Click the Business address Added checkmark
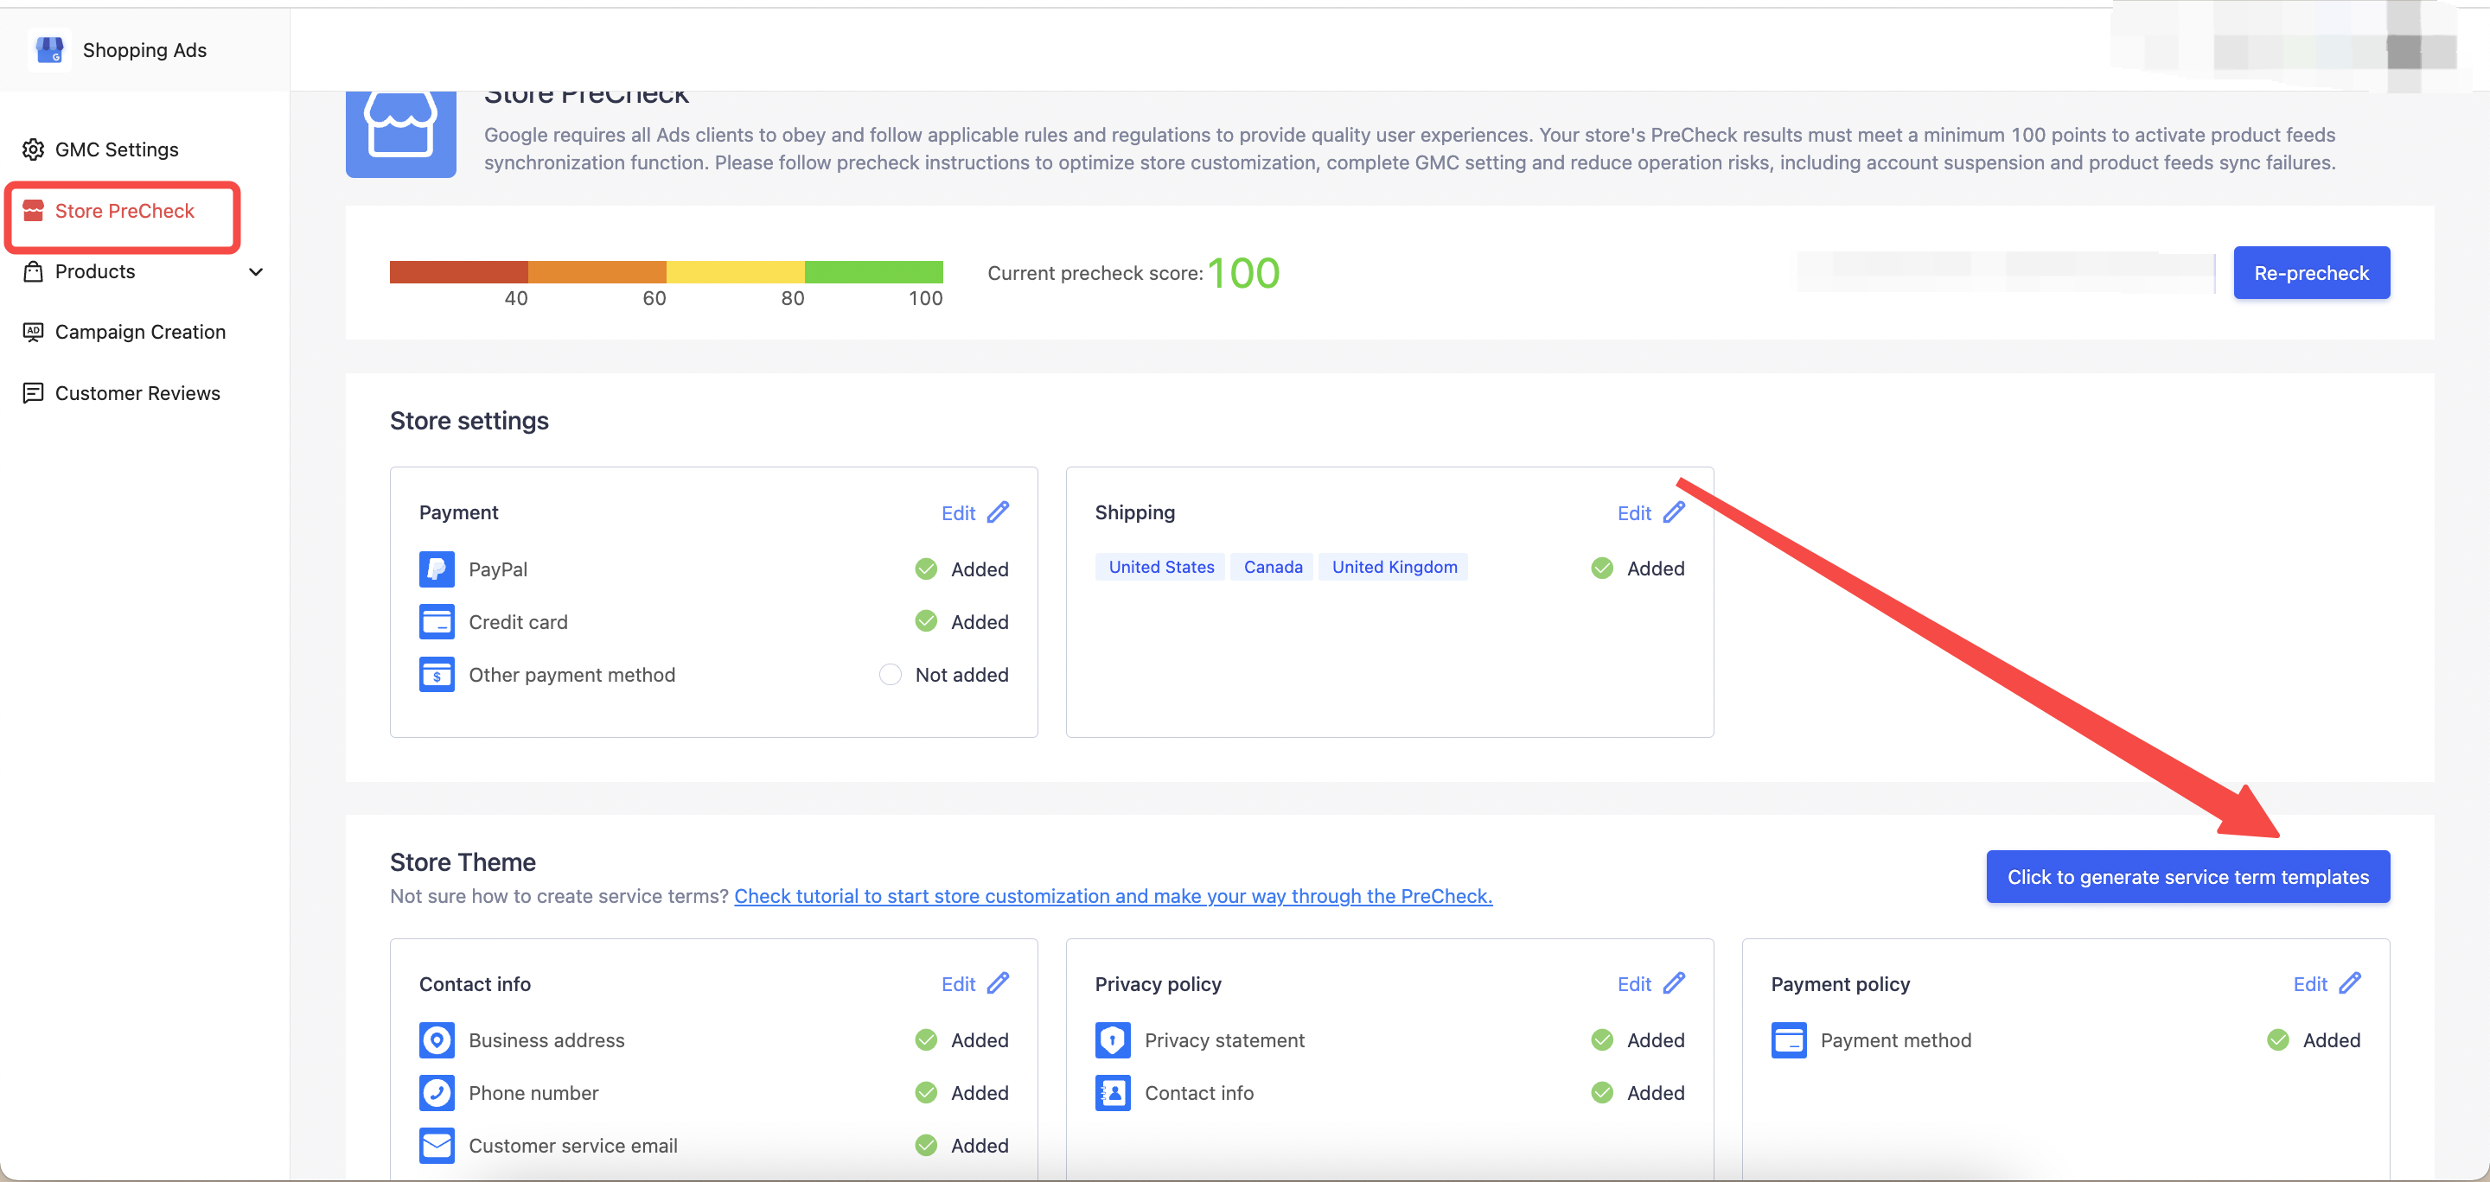This screenshot has width=2490, height=1182. [926, 1040]
